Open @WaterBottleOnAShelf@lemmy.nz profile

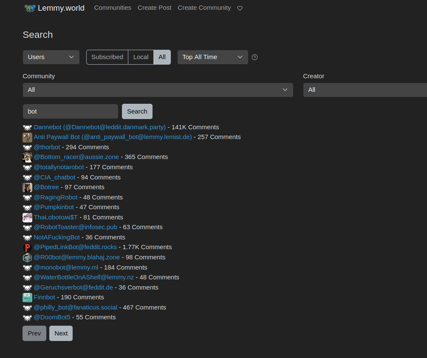pos(84,277)
